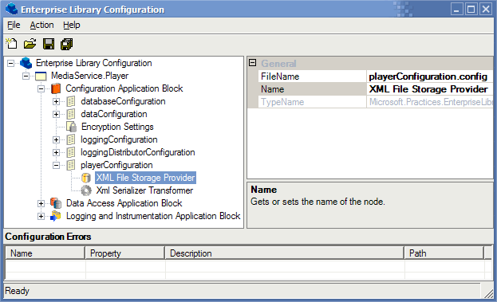Click the New Application toolbar icon
Viewport: 497px width, 302px height.
[12, 44]
